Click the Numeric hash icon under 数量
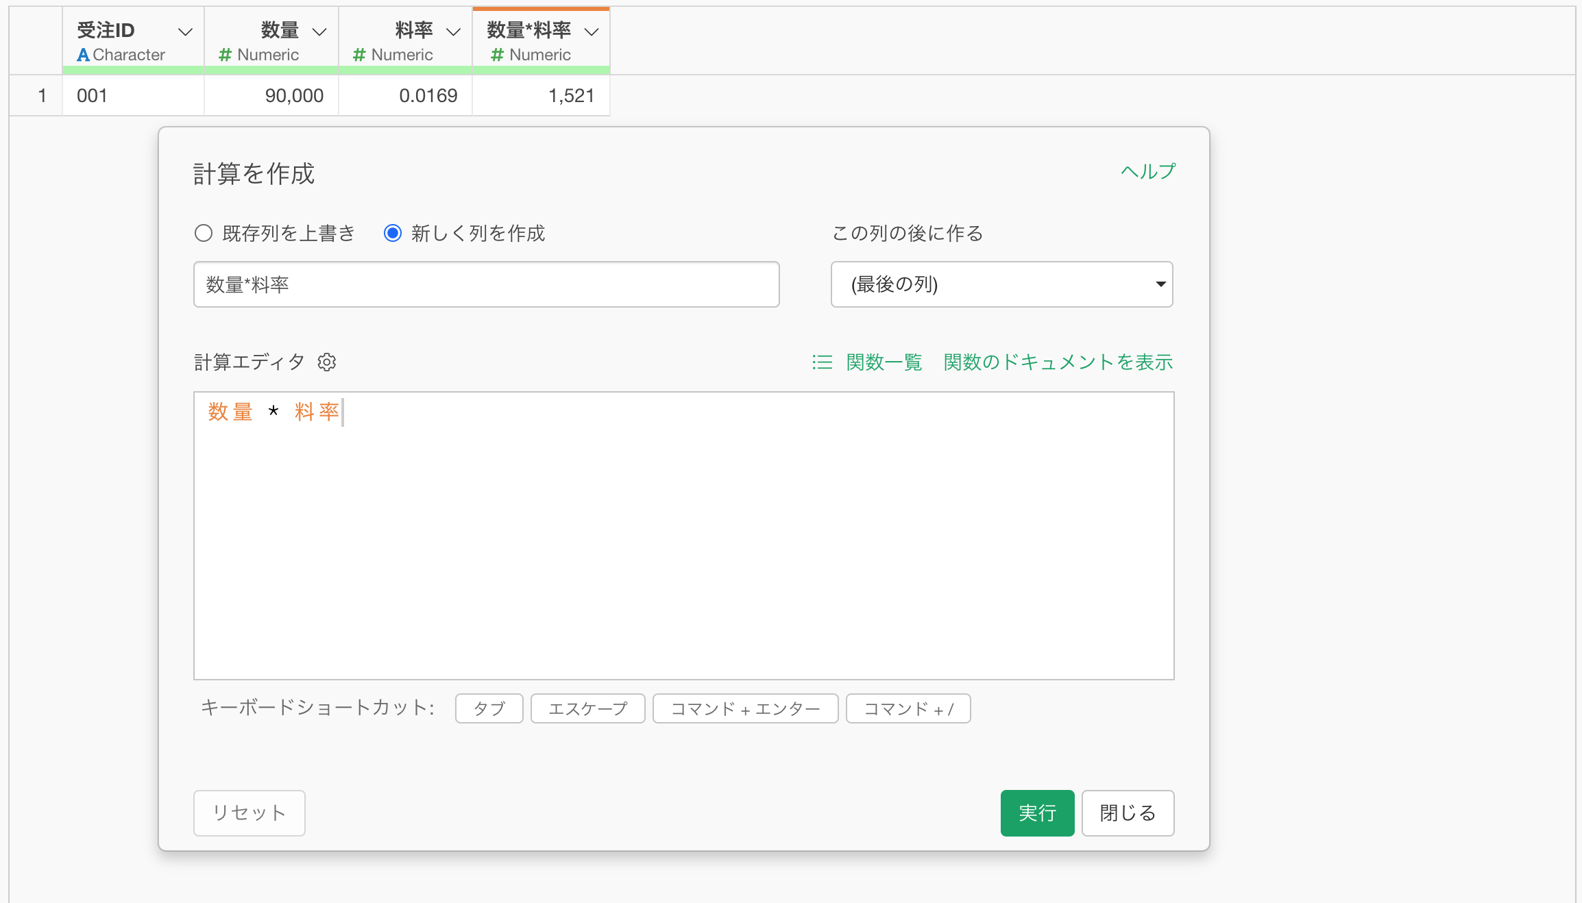 click(x=225, y=55)
